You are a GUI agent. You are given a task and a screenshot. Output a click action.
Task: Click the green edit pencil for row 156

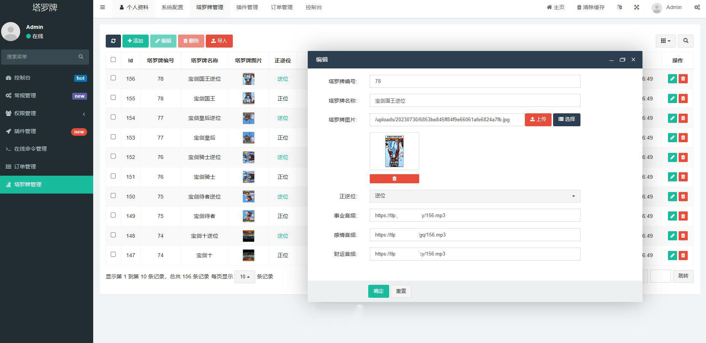(672, 79)
